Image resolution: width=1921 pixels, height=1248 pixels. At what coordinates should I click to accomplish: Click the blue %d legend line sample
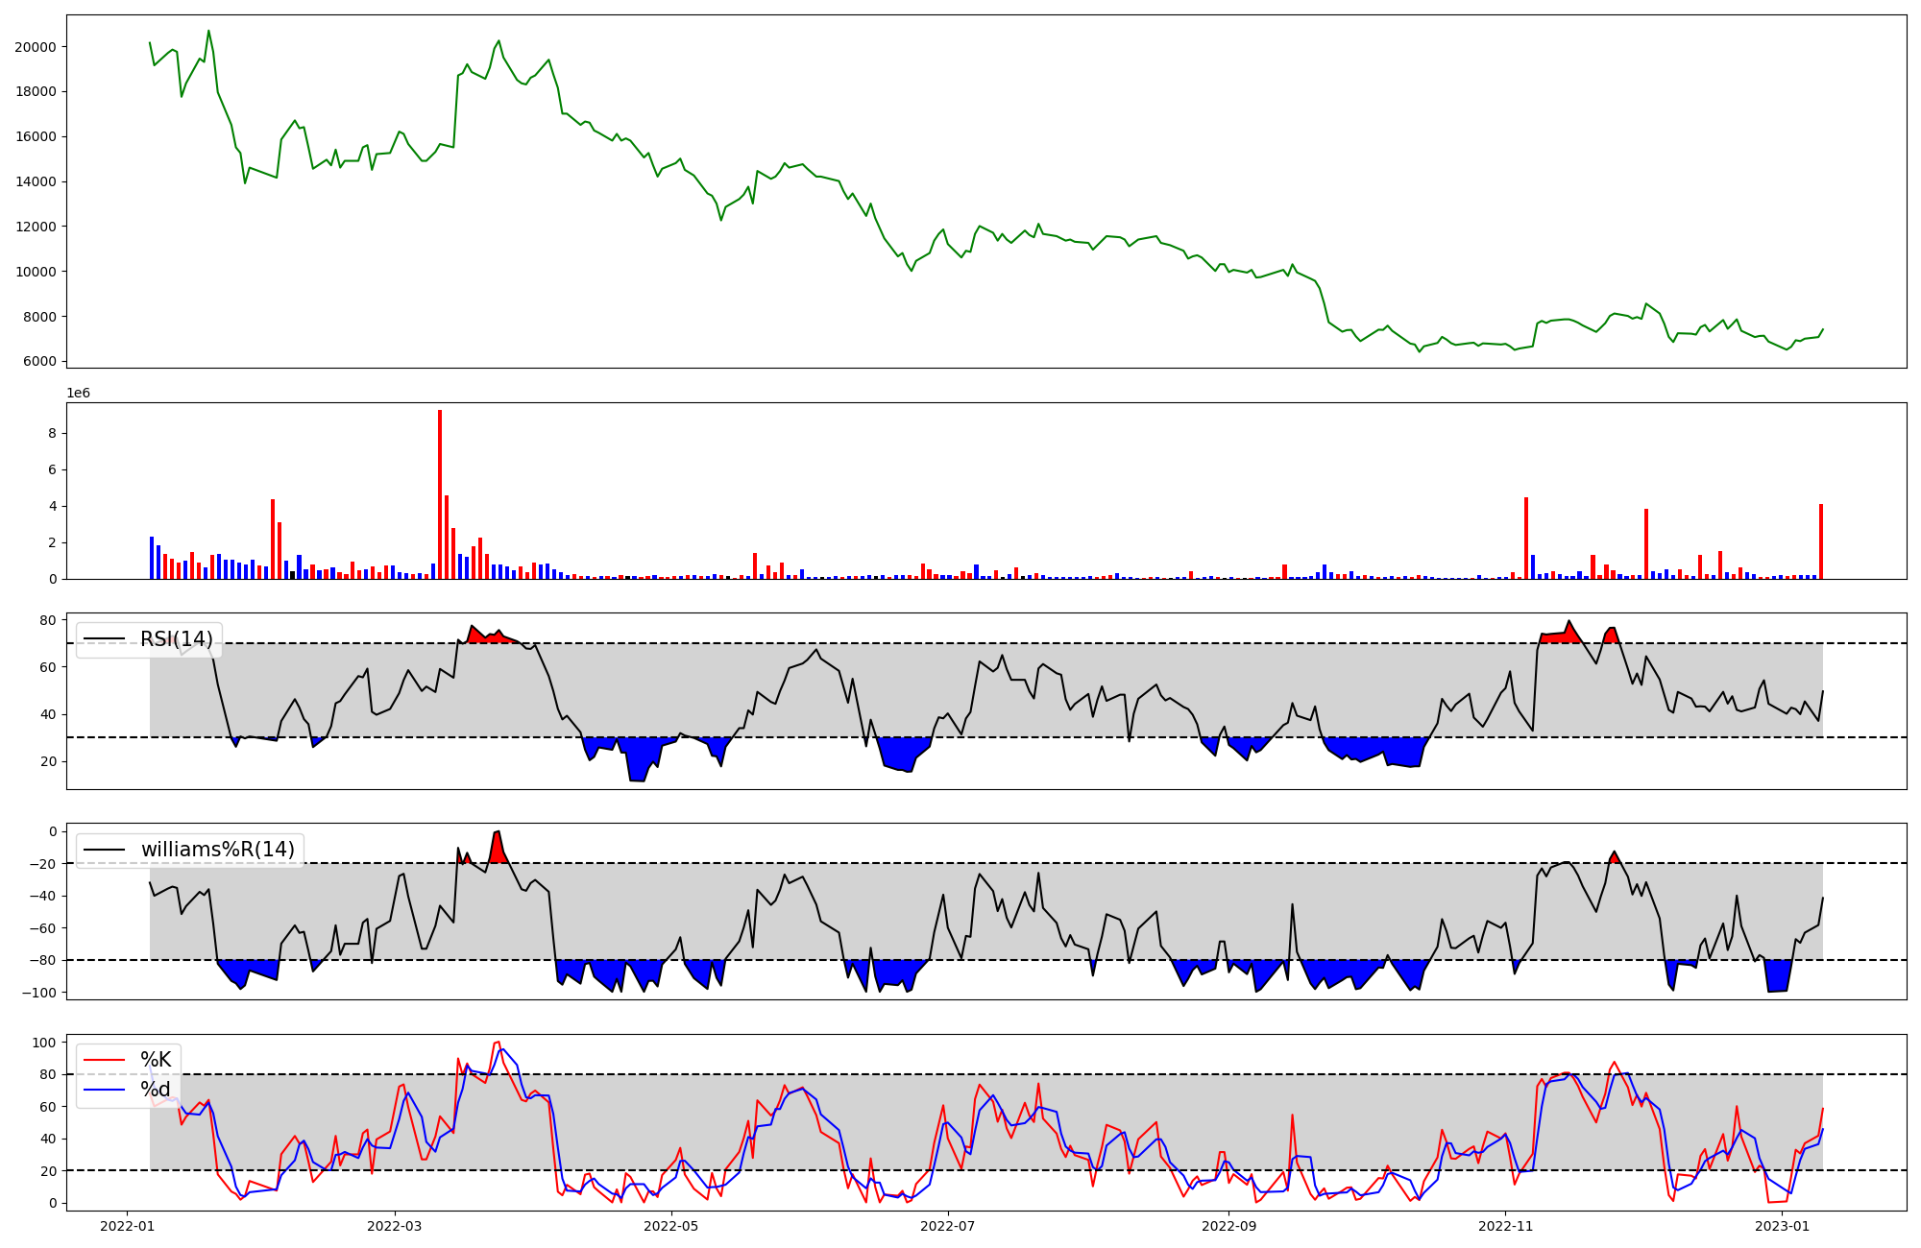pyautogui.click(x=105, y=1090)
